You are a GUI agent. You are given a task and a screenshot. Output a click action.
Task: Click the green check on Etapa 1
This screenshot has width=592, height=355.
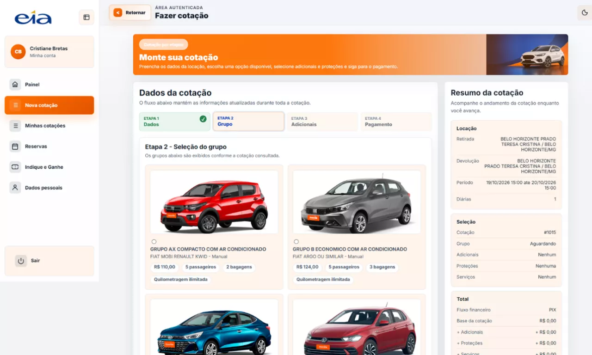[203, 119]
